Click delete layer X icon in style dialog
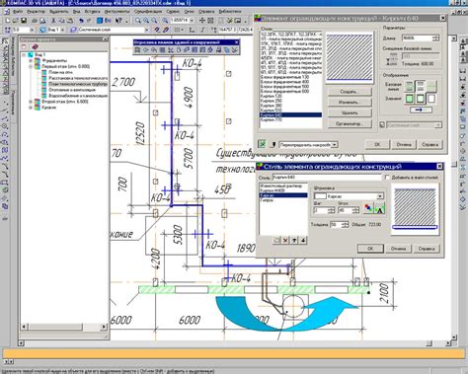Viewport: 468px width, 374px height. 285,241
